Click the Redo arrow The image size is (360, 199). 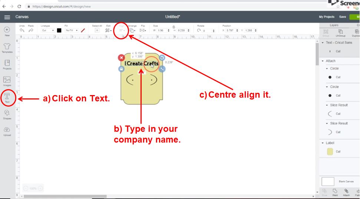pyautogui.click(x=31, y=30)
